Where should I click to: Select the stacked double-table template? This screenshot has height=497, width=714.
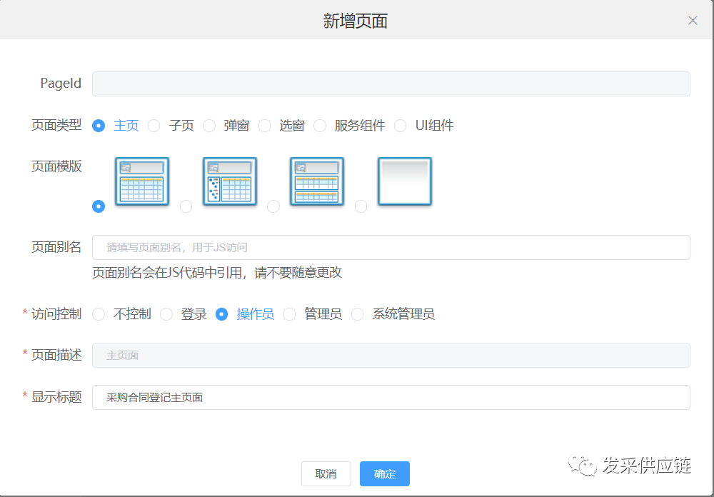[x=316, y=181]
